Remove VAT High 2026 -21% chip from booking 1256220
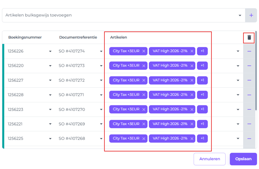259x169 pixels. [192, 66]
